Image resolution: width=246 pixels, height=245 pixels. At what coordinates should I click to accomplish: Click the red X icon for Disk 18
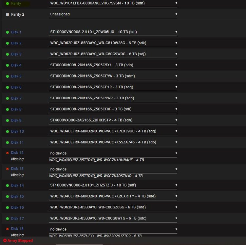pyautogui.click(x=8, y=229)
